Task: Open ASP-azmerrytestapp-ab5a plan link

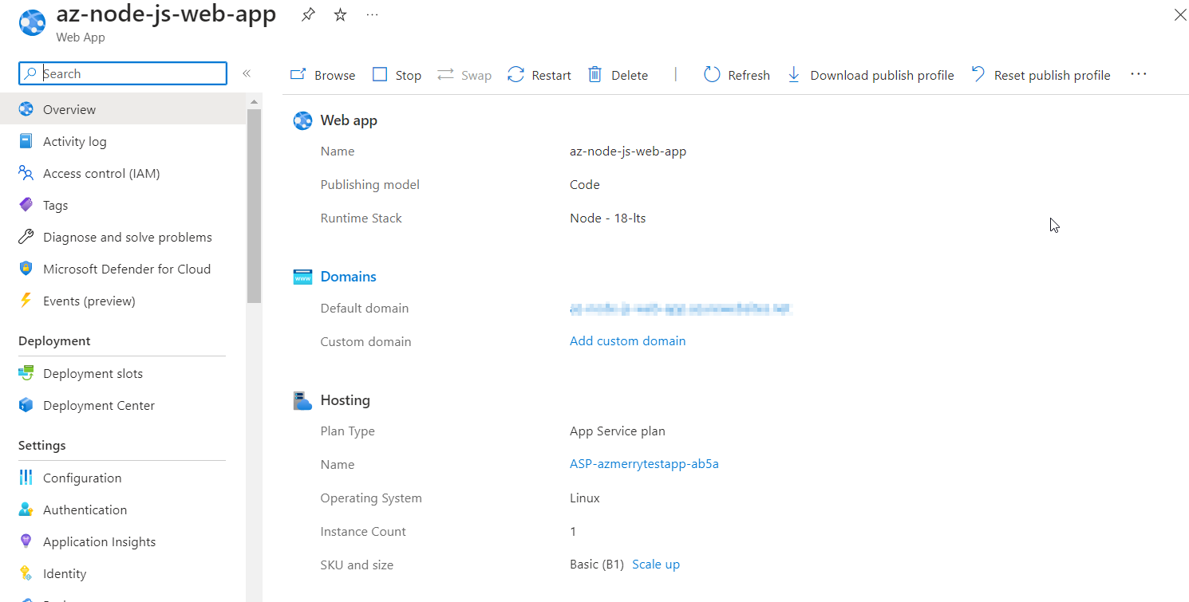Action: [x=644, y=464]
